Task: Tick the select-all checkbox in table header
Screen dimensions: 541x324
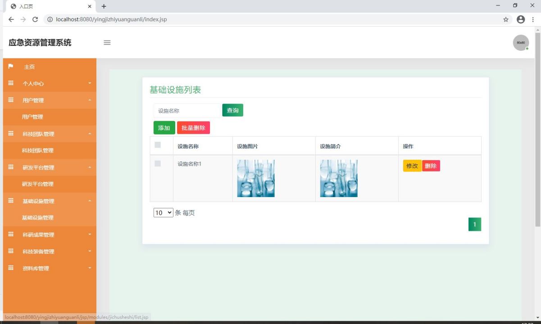Action: tap(158, 145)
